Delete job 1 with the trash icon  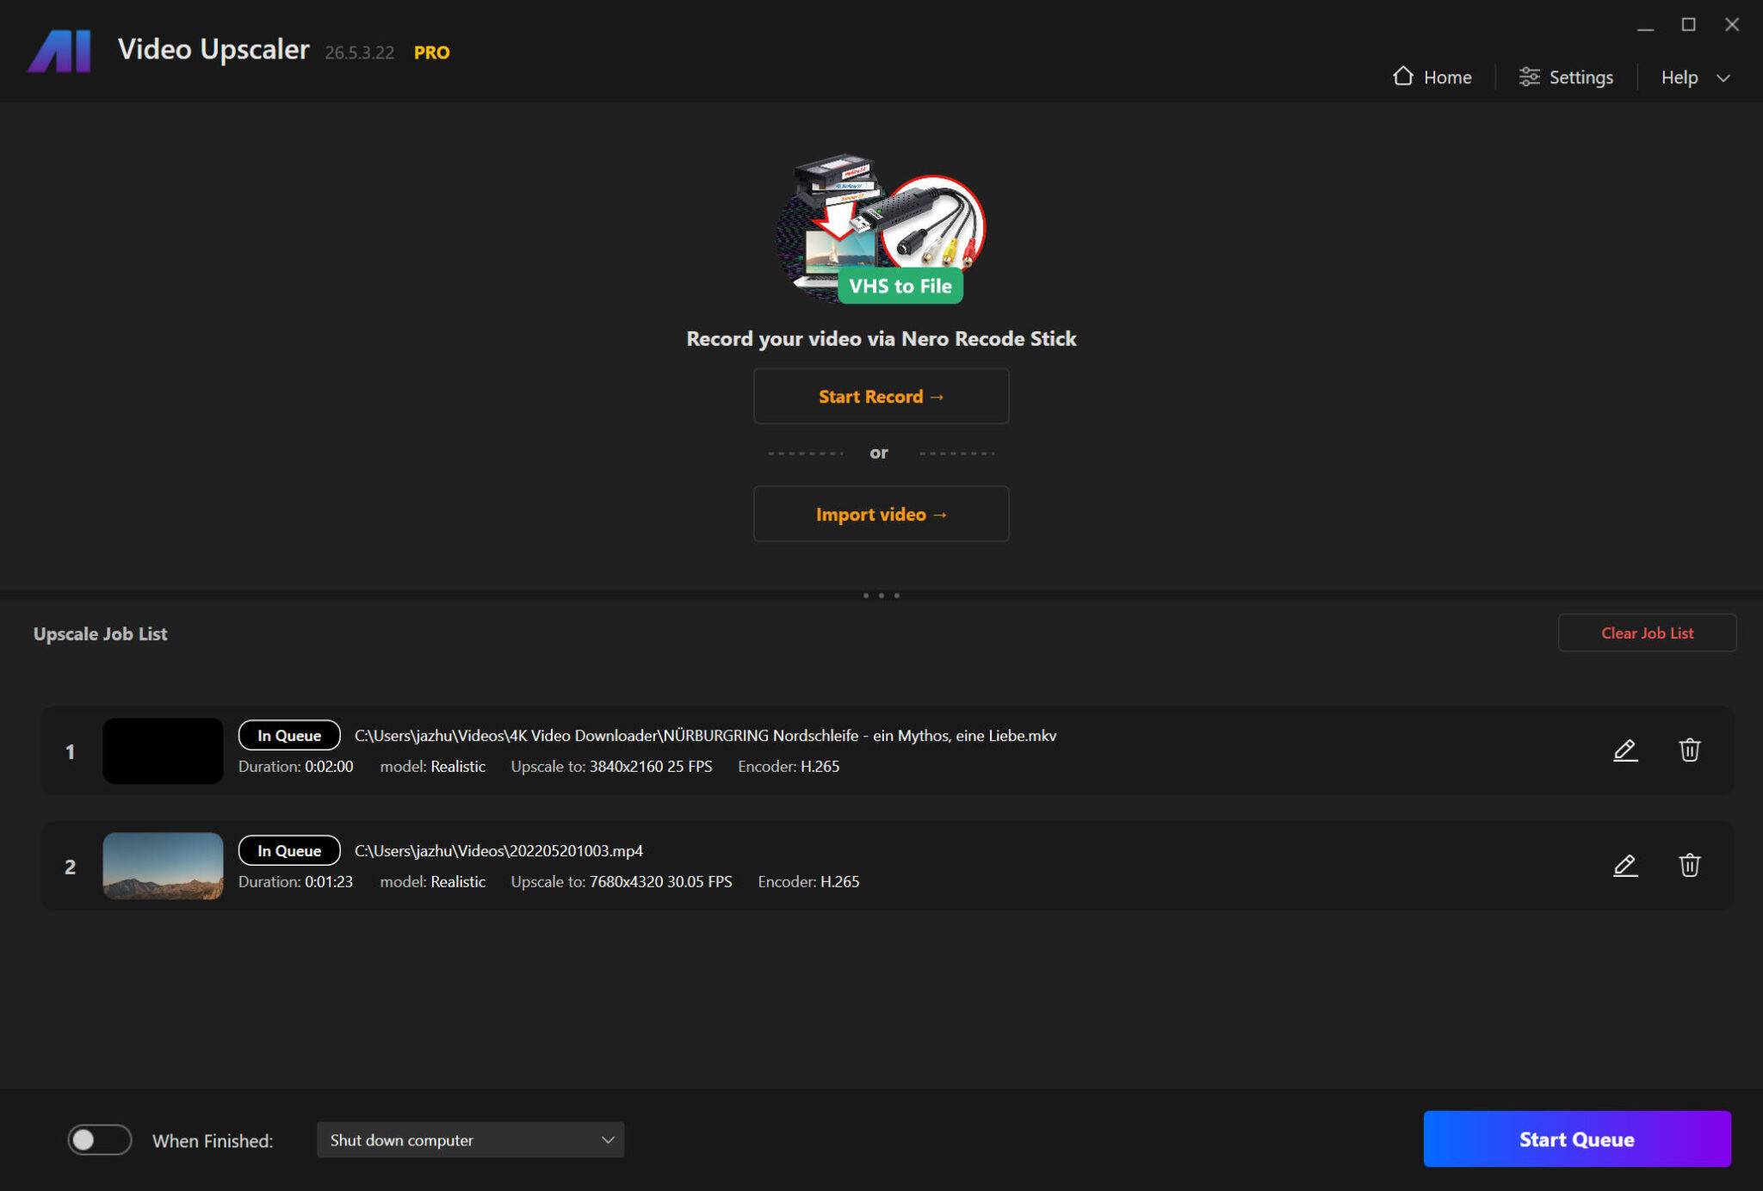coord(1689,750)
